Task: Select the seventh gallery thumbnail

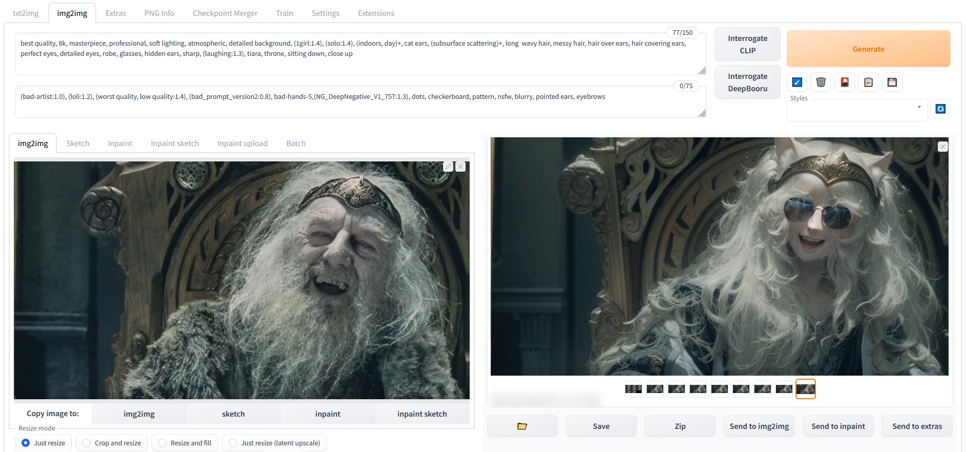Action: (x=763, y=389)
